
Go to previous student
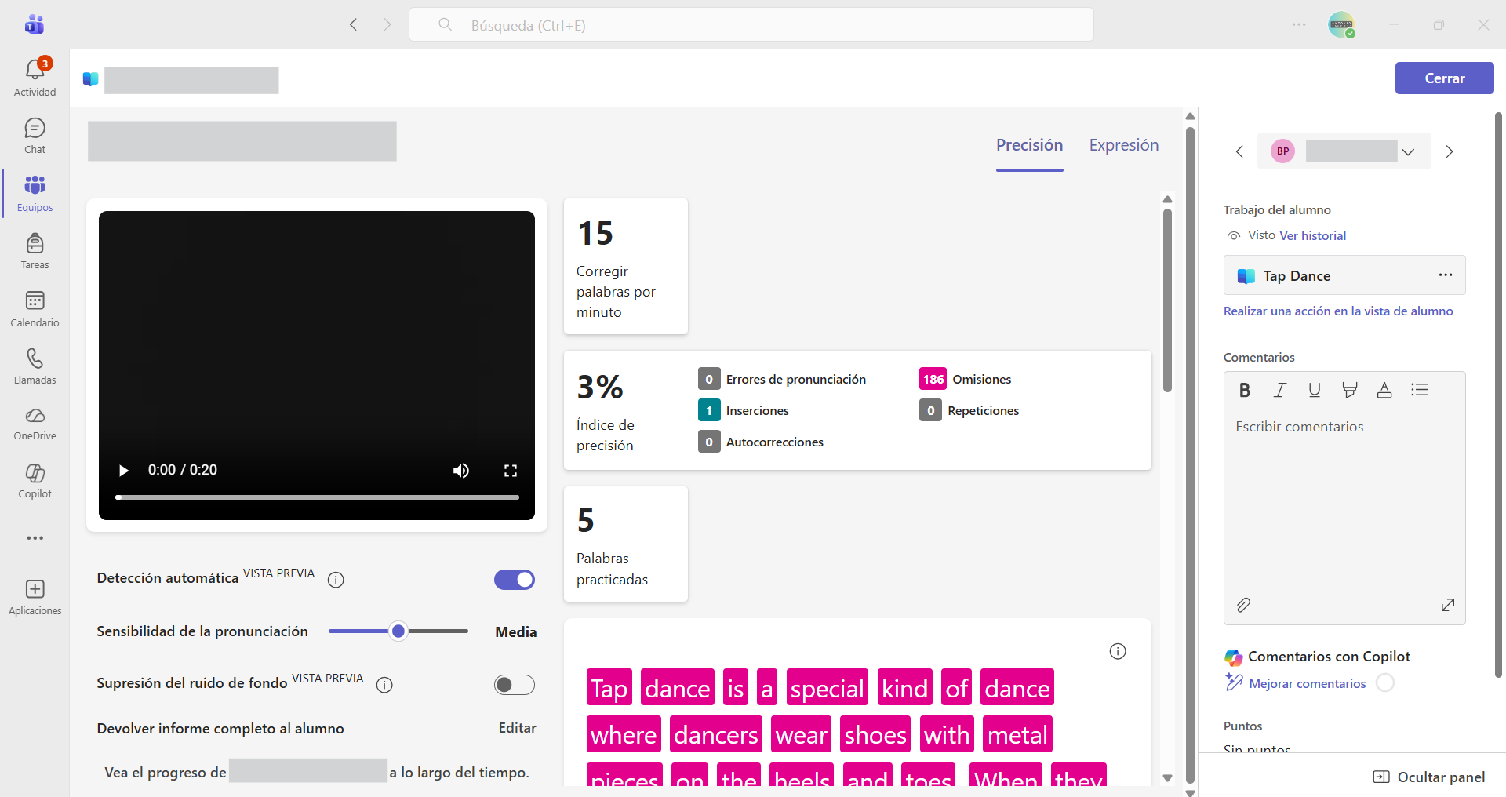pos(1239,151)
